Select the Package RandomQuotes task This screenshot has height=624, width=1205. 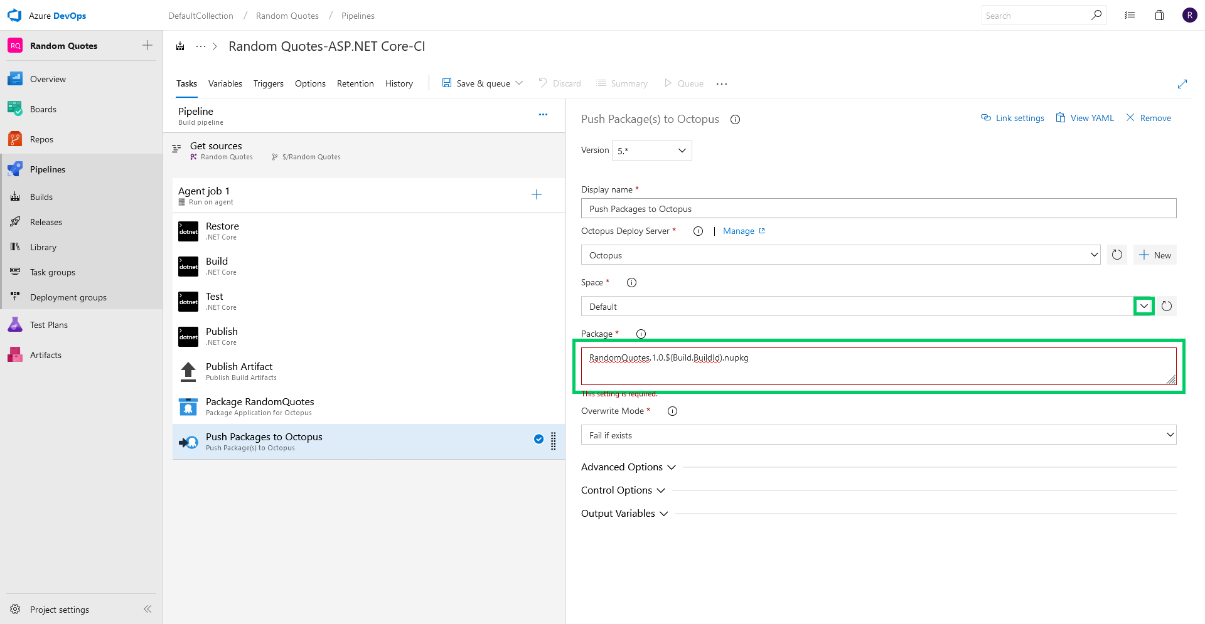tap(368, 406)
